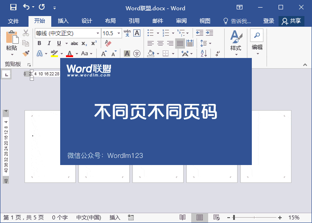Click the line spacing icon
312x223 pixels.
coord(203,43)
